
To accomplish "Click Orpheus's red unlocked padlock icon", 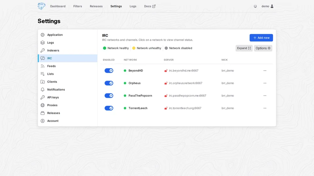I will 166,83.
